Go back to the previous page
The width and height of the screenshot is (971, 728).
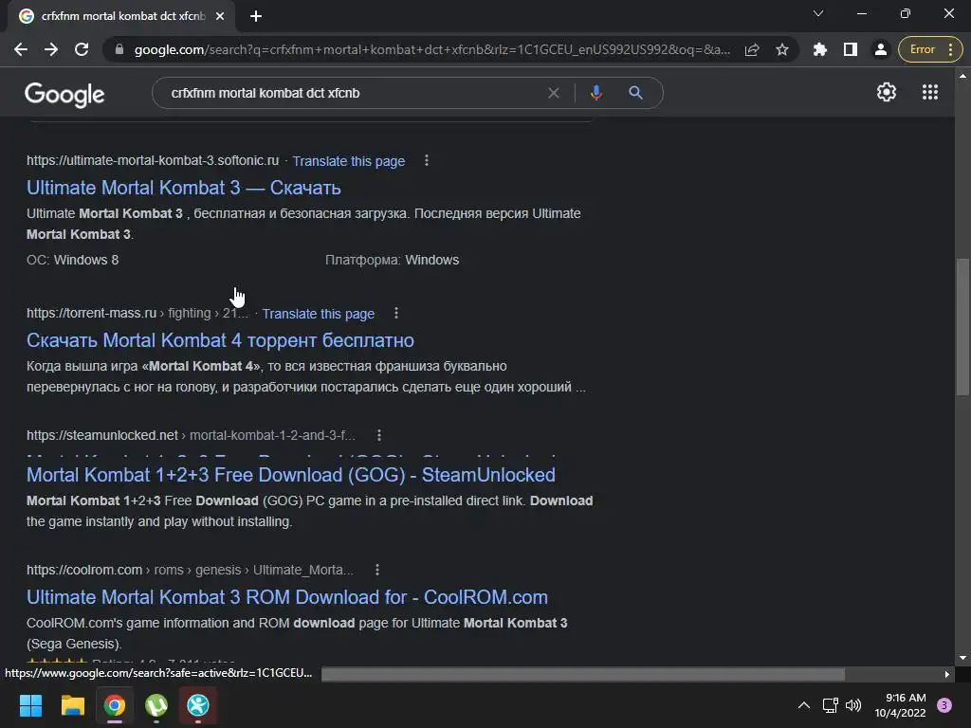click(21, 49)
